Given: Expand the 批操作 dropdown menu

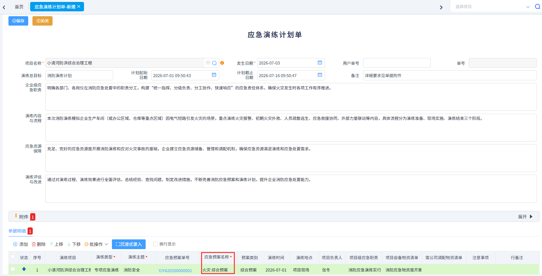Looking at the screenshot, I should [96, 244].
